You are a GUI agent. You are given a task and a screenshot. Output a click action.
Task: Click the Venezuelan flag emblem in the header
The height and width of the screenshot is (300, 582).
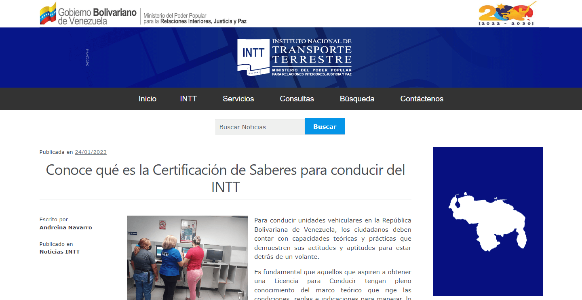[48, 14]
